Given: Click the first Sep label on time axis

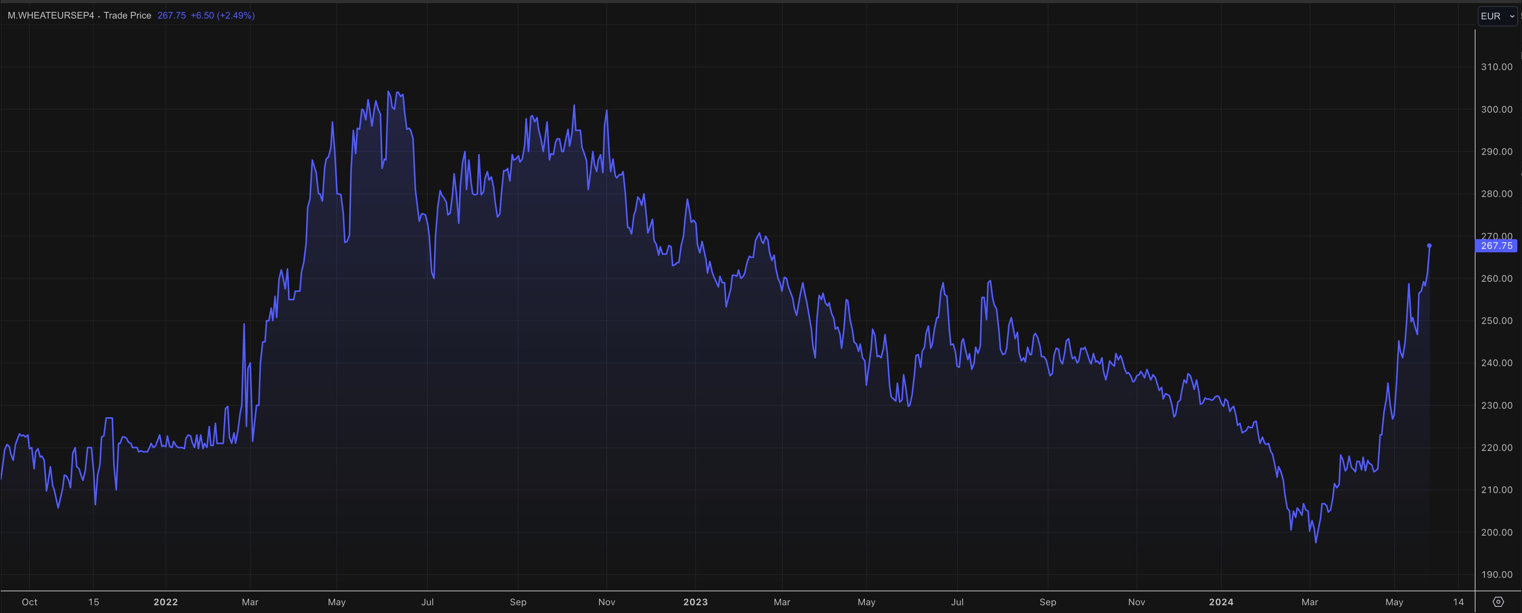Looking at the screenshot, I should pos(518,602).
